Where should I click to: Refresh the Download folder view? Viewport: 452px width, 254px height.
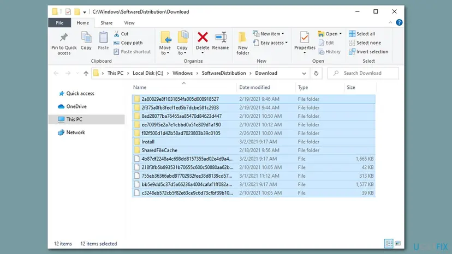[316, 73]
